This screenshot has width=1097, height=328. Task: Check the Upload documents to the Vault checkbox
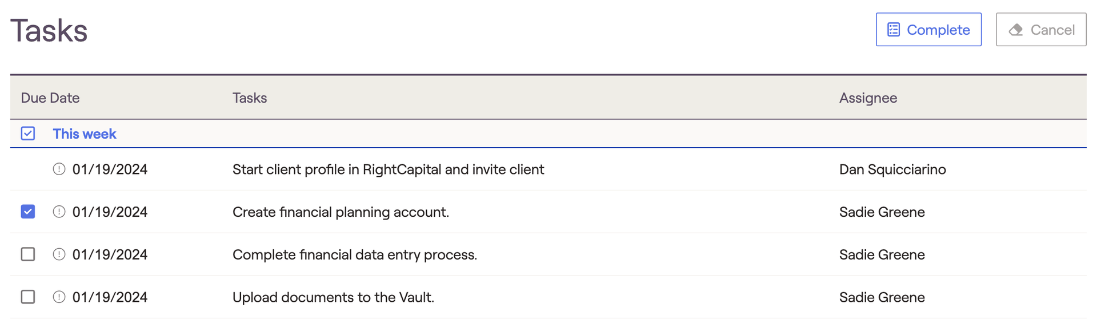28,297
